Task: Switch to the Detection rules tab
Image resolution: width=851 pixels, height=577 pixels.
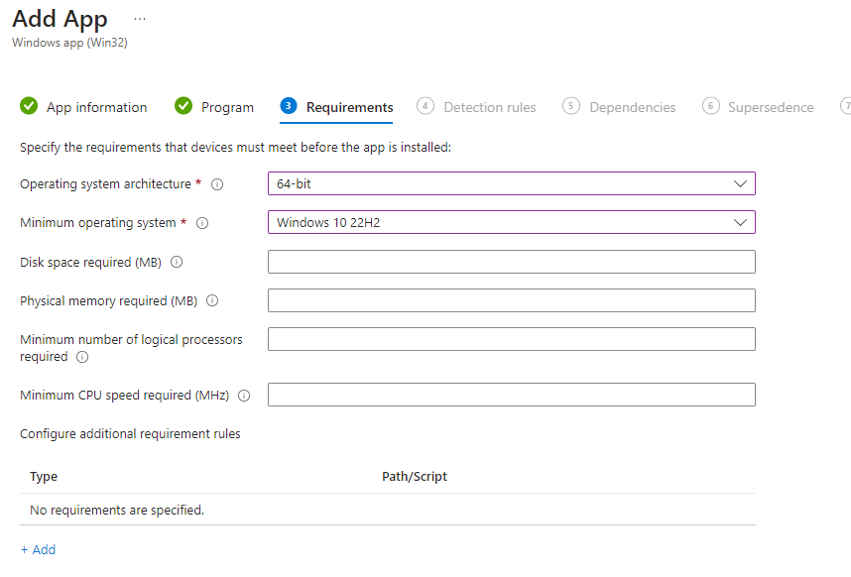Action: tap(489, 107)
